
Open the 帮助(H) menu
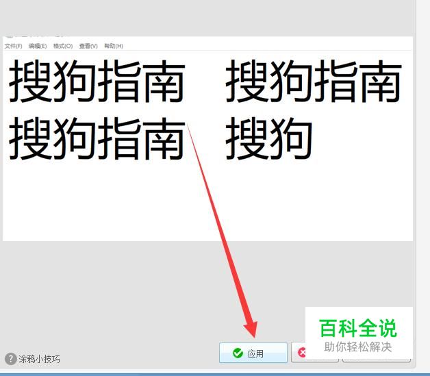(114, 46)
